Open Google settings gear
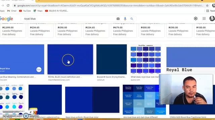Image resolution: width=215 pixels, height=120 pixels. pos(196,19)
